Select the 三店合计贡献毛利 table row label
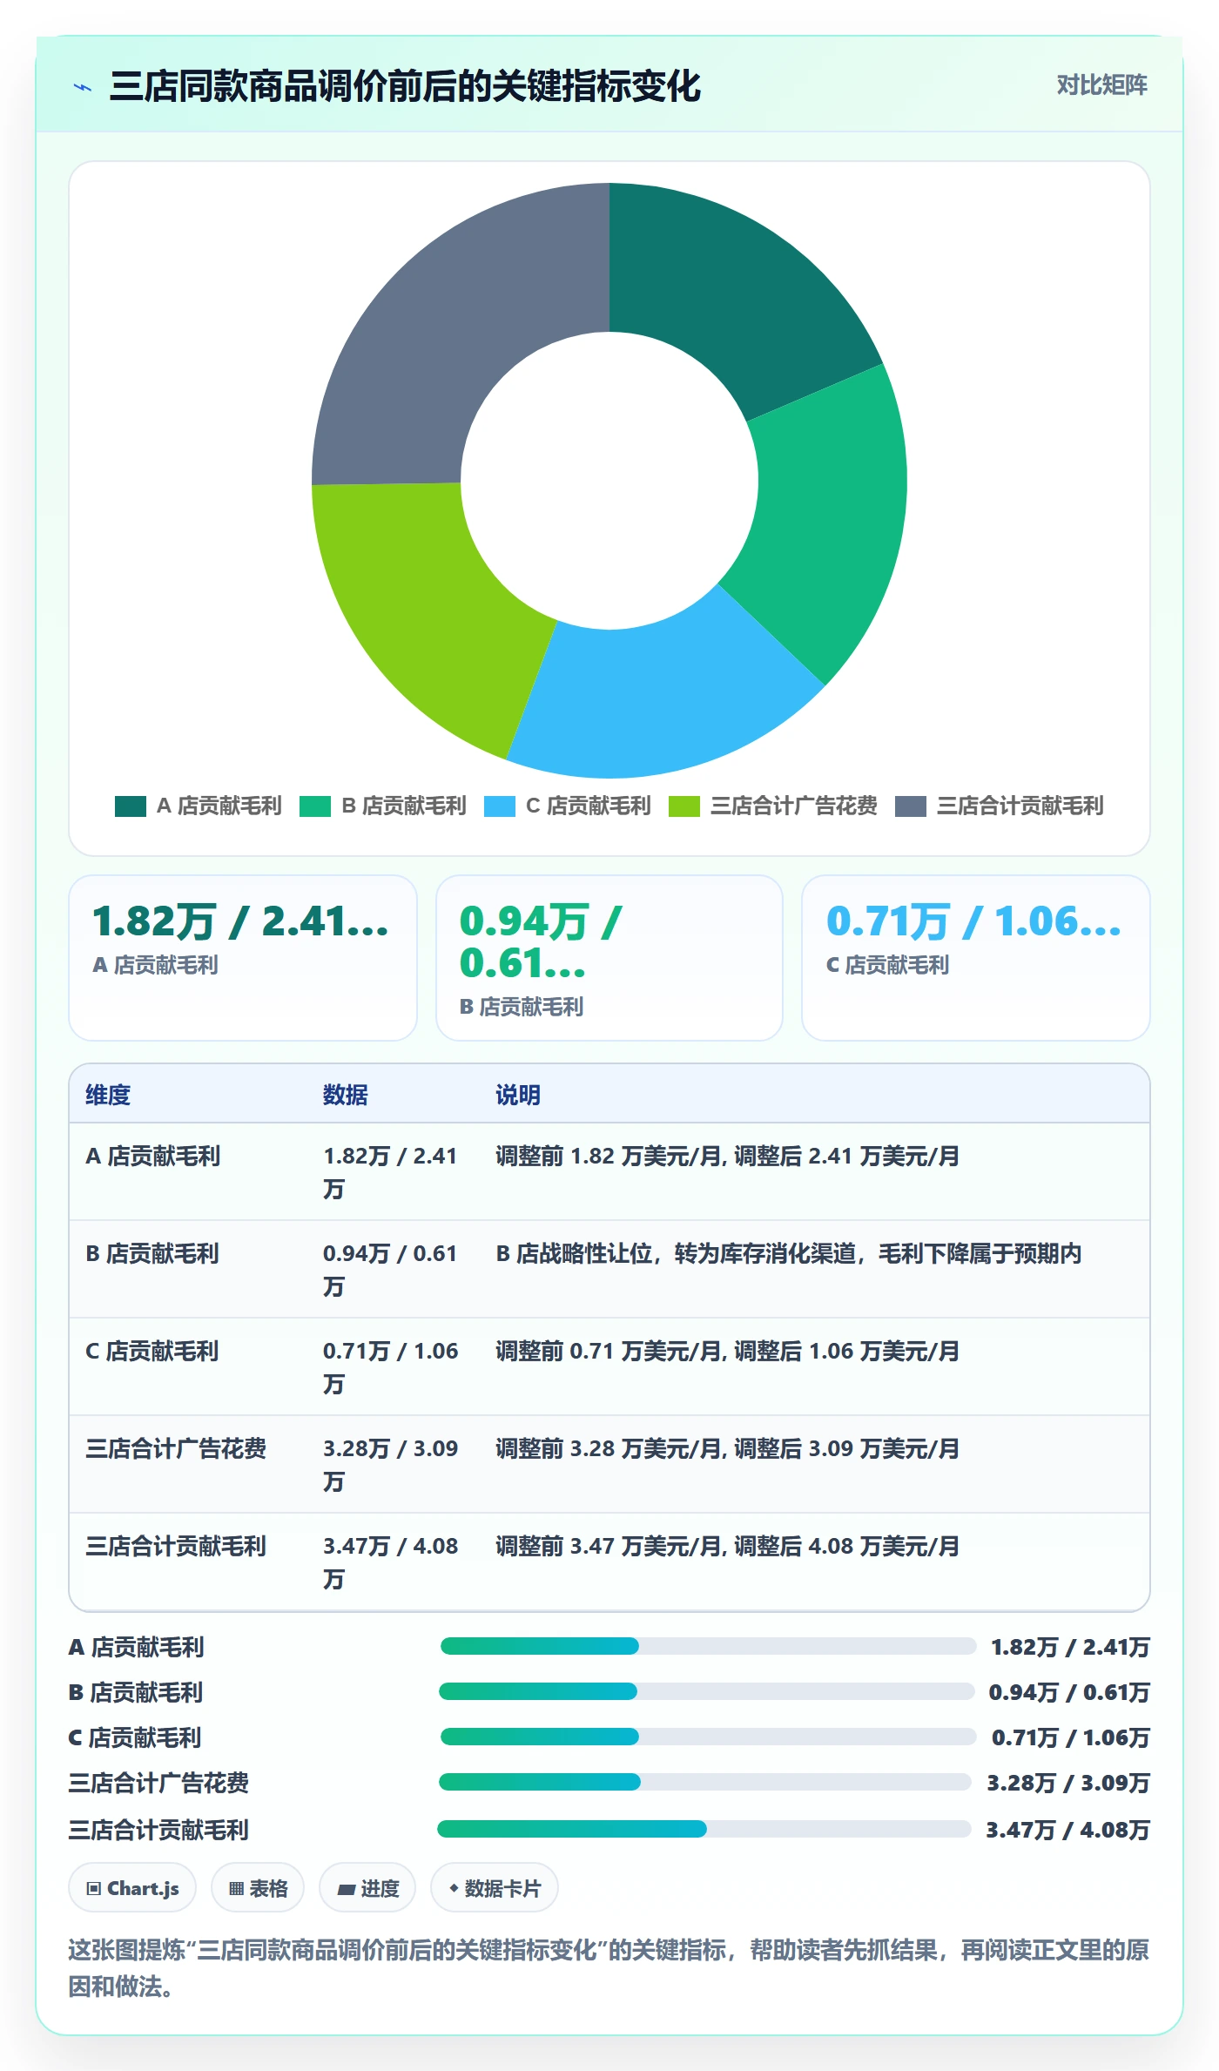This screenshot has height=2071, width=1219. [176, 1547]
